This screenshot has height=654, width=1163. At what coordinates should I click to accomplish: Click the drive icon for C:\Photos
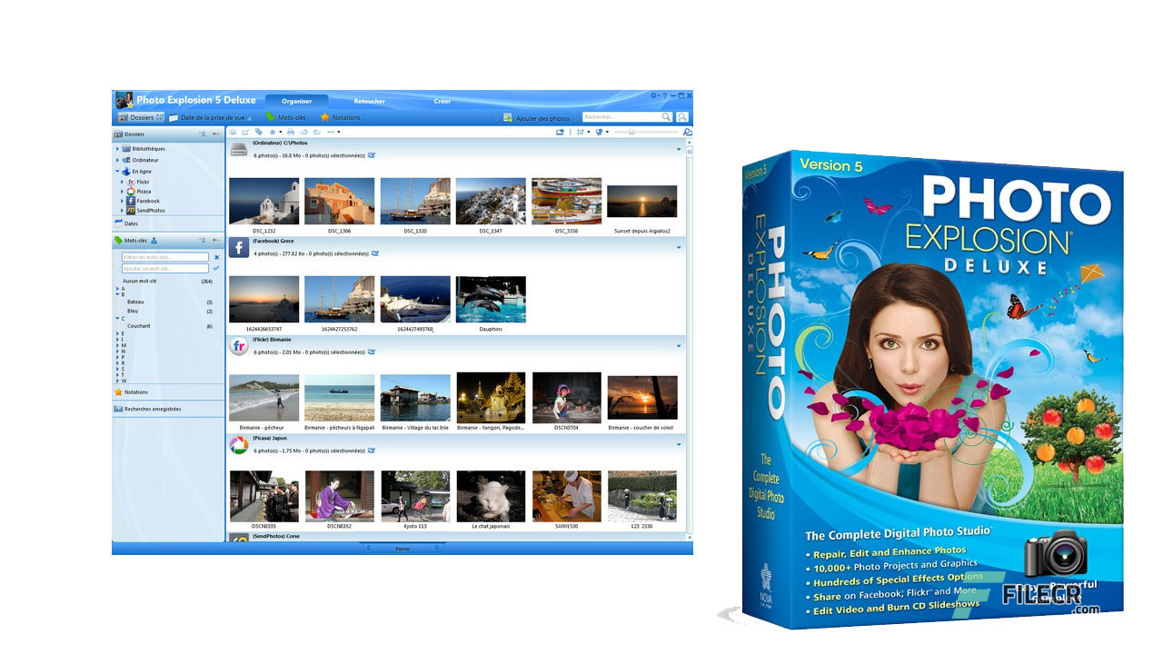[x=239, y=150]
